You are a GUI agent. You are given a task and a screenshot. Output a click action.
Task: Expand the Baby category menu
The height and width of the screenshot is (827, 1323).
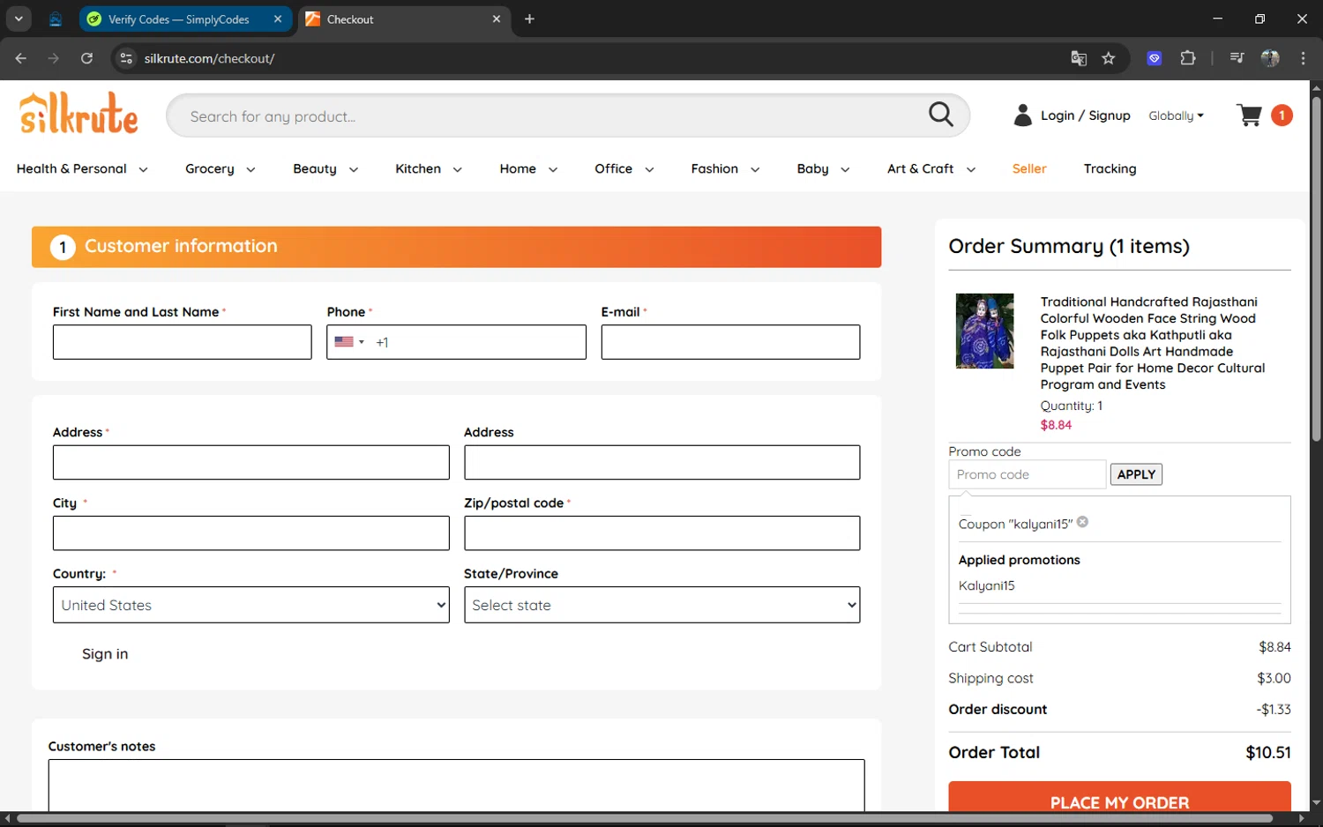pyautogui.click(x=823, y=168)
